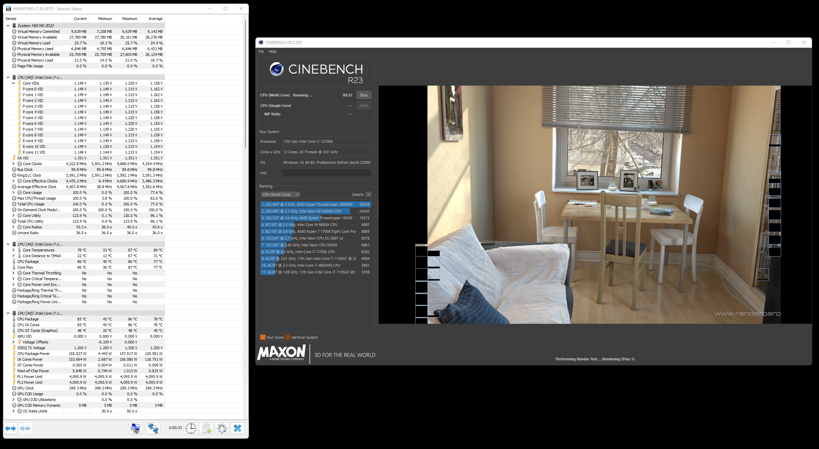Expand the Core Clocks row

14,164
